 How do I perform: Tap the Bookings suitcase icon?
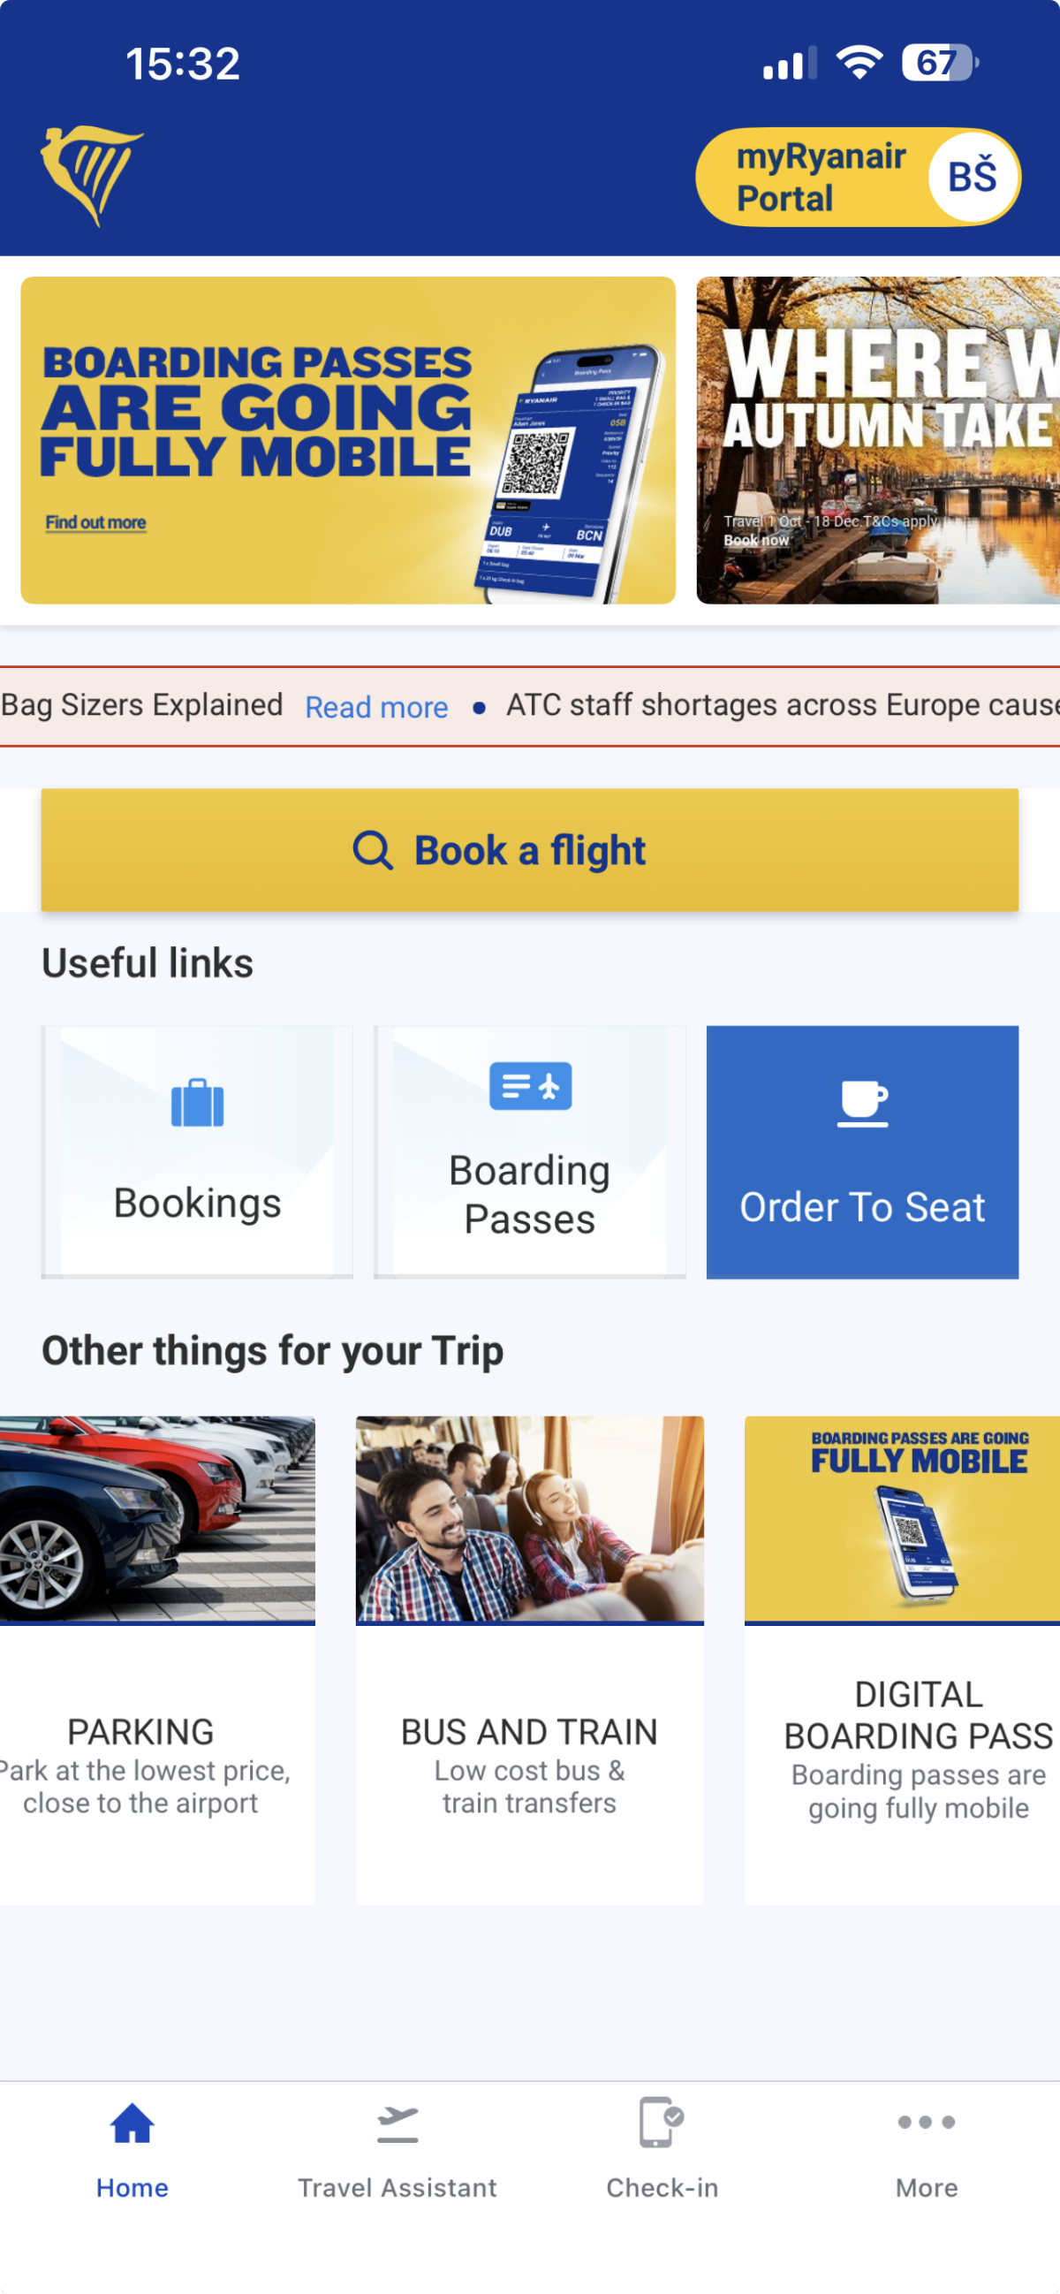tap(197, 1103)
